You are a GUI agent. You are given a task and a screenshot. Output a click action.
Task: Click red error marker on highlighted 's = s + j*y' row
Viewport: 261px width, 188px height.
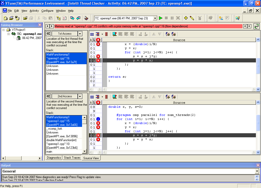[98, 135]
